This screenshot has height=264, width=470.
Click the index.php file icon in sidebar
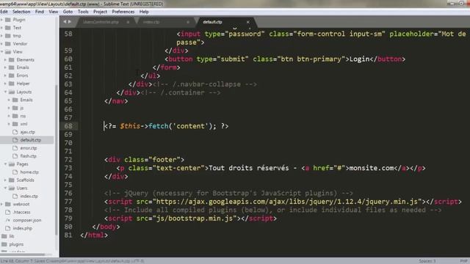tap(8, 228)
